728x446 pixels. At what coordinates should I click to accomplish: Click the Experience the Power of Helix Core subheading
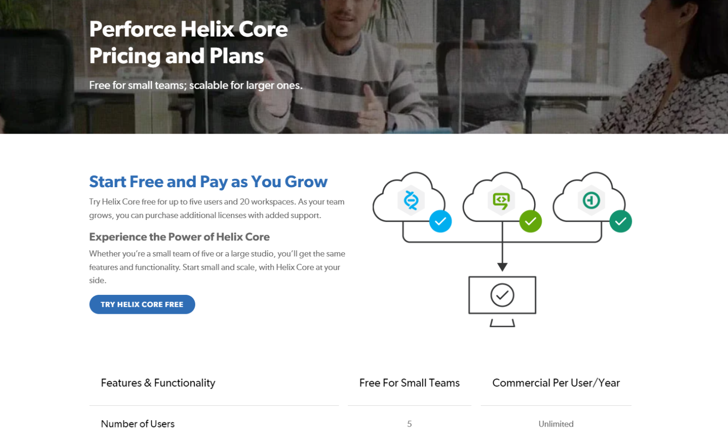(179, 237)
